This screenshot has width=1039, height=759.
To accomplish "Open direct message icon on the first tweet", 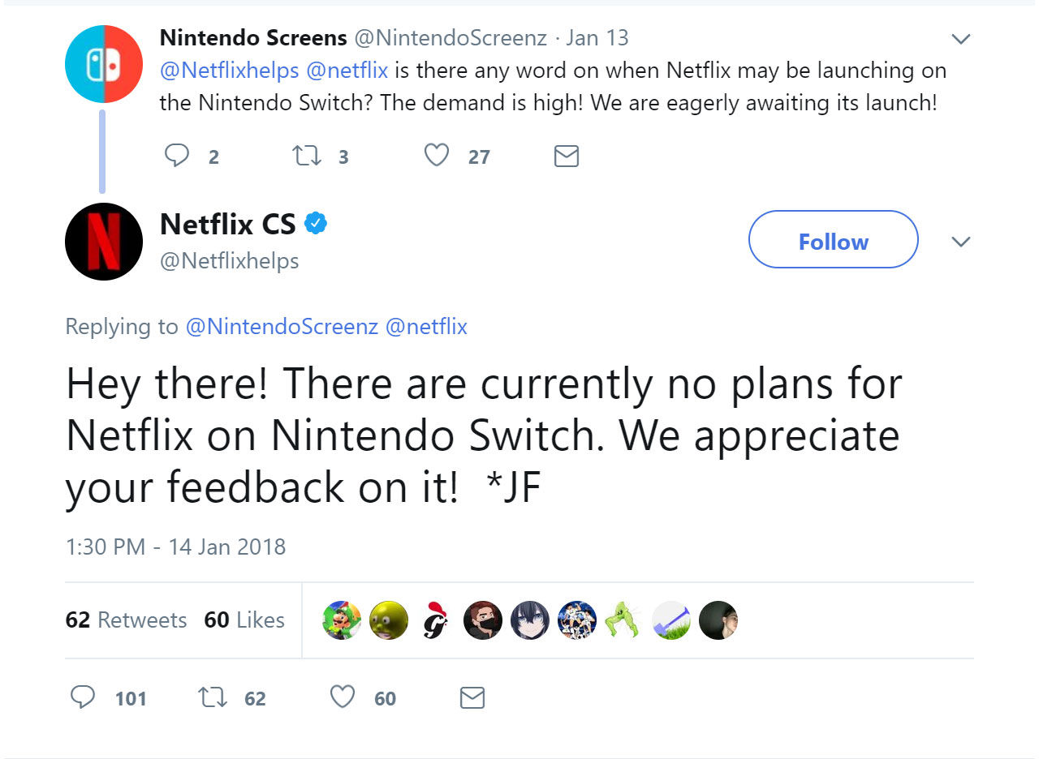I will [566, 156].
